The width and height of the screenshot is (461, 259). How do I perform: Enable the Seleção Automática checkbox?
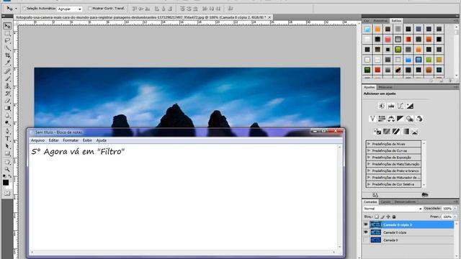coord(24,9)
